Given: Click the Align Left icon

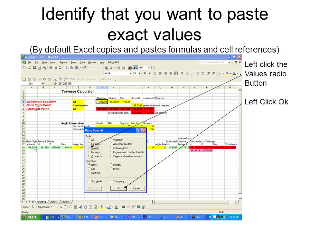Looking at the screenshot, I should tap(161, 73).
